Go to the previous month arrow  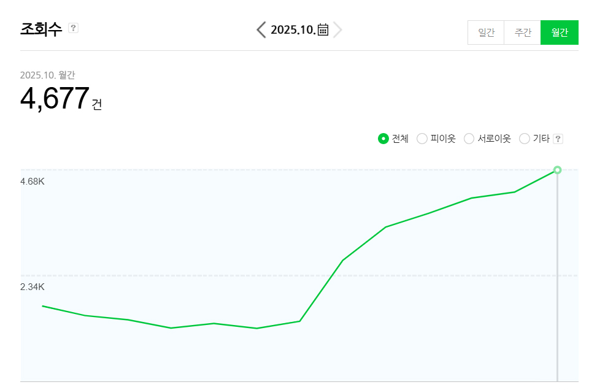click(261, 29)
